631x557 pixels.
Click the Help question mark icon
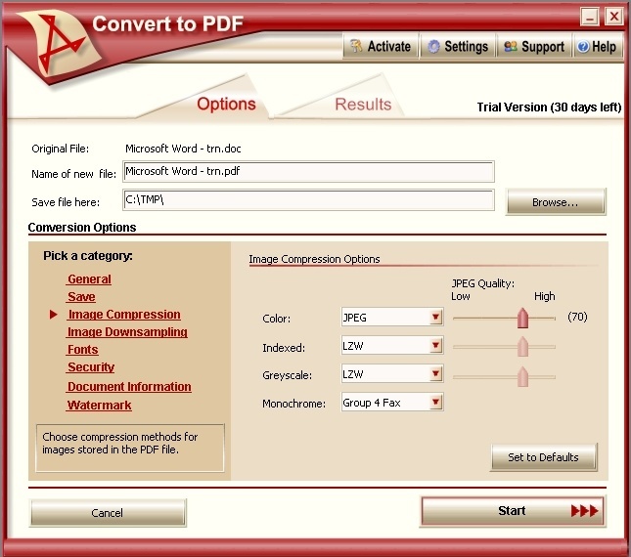(583, 47)
